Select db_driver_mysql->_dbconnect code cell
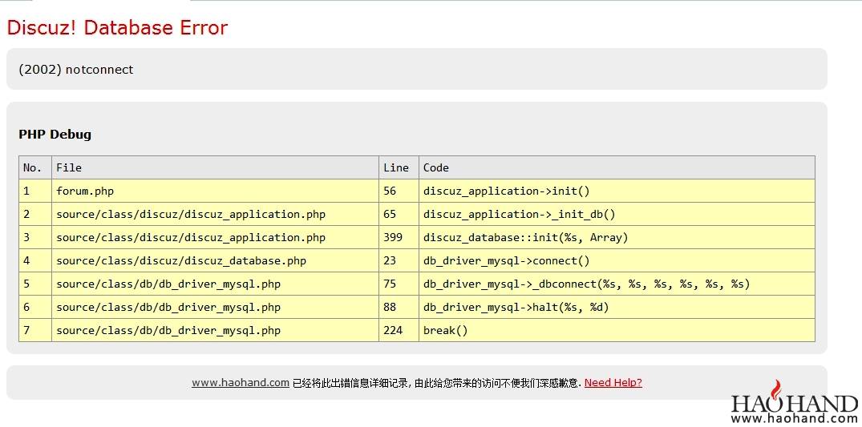 click(x=617, y=284)
